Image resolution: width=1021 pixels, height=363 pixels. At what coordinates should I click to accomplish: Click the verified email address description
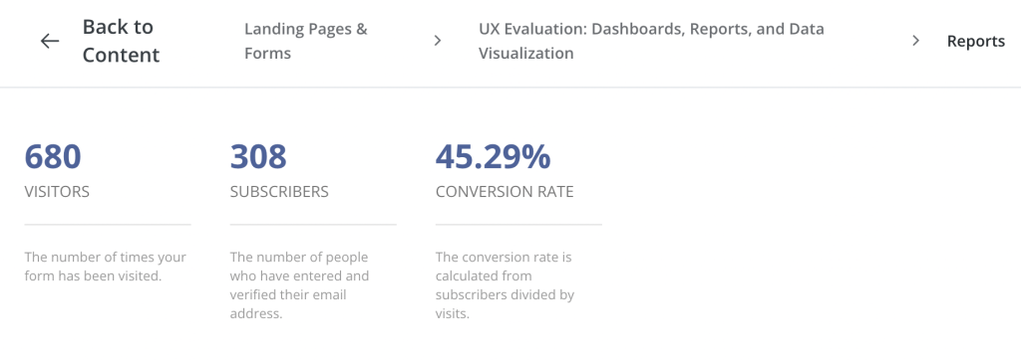click(299, 285)
